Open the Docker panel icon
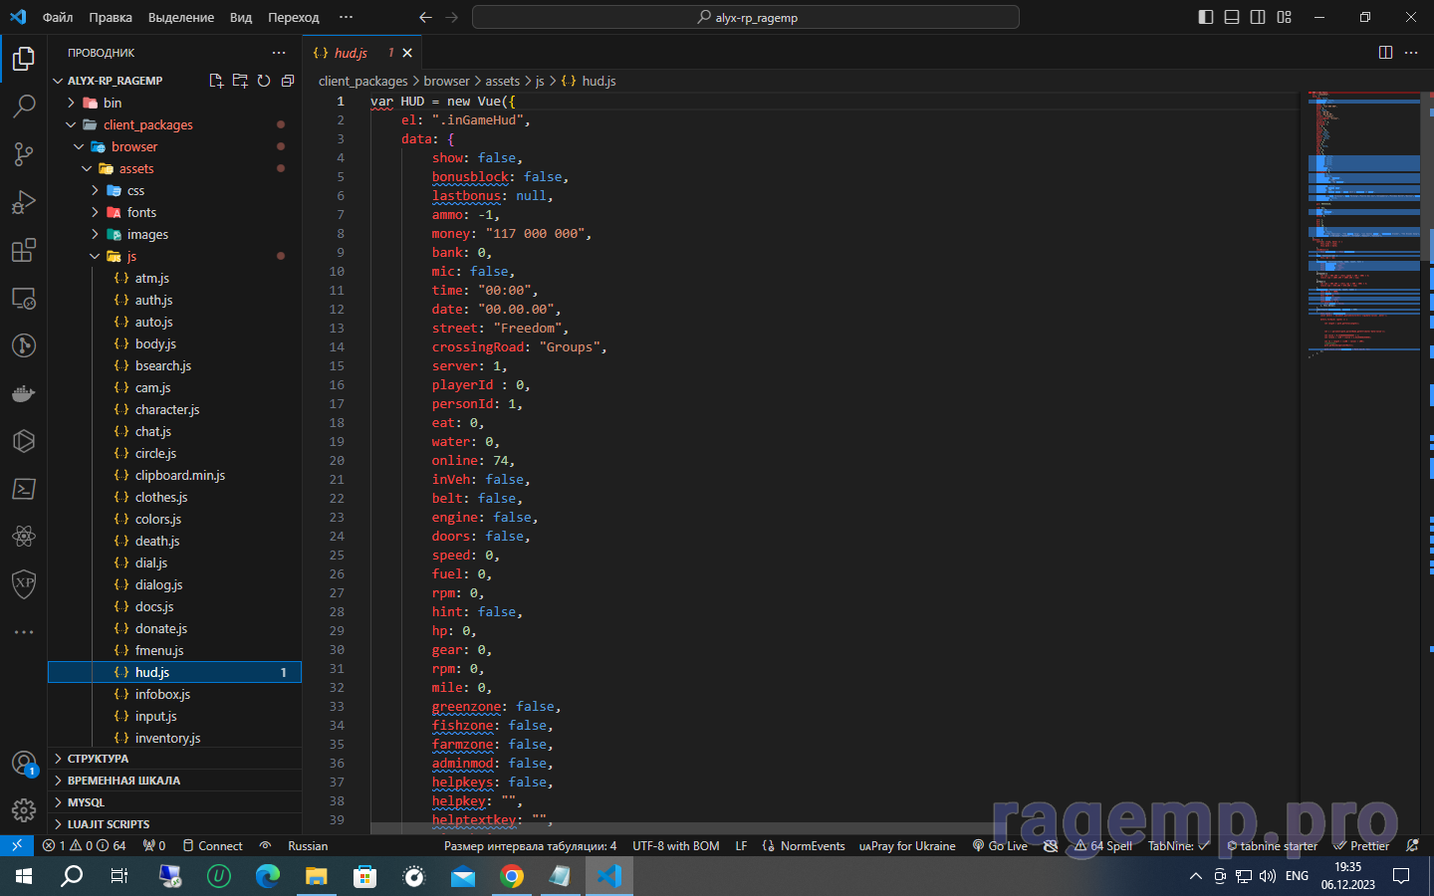Screen dimensions: 1434x896 coord(24,393)
